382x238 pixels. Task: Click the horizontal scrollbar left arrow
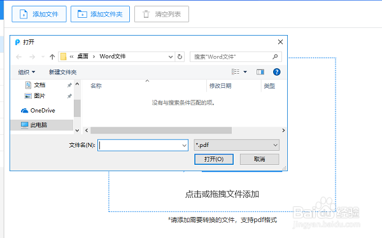click(x=87, y=130)
